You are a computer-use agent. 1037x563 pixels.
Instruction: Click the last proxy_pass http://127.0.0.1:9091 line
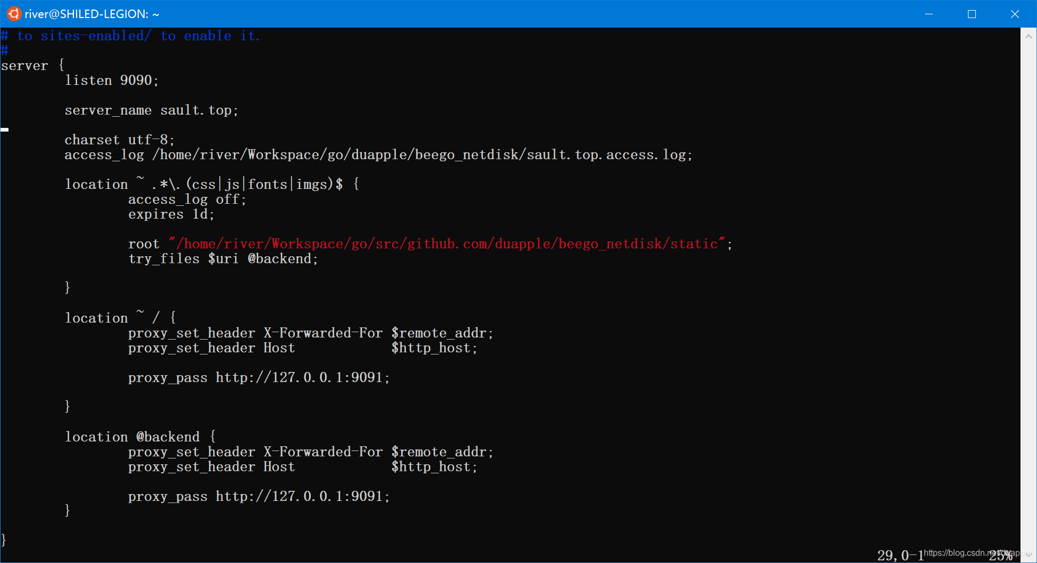point(259,496)
